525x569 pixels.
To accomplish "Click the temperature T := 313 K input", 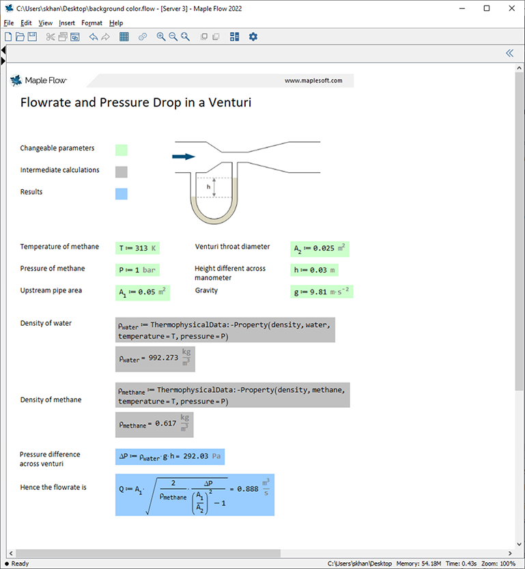I will (137, 249).
